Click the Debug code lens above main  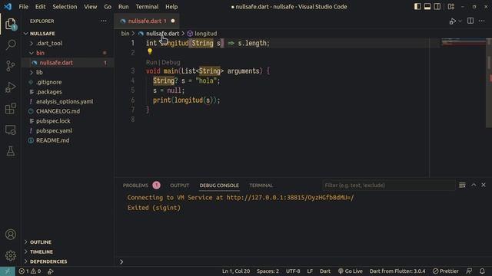[171, 62]
